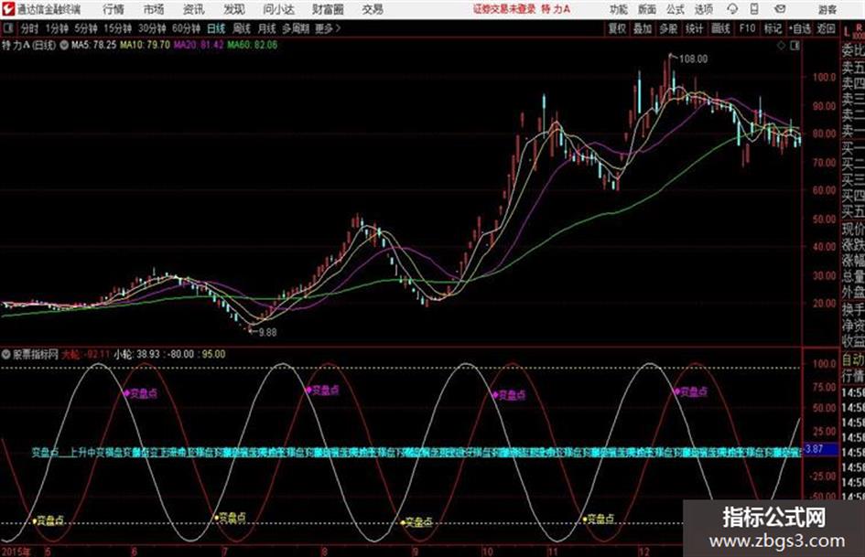
Task: Switch to 60分钟 period tab
Action: [x=186, y=28]
